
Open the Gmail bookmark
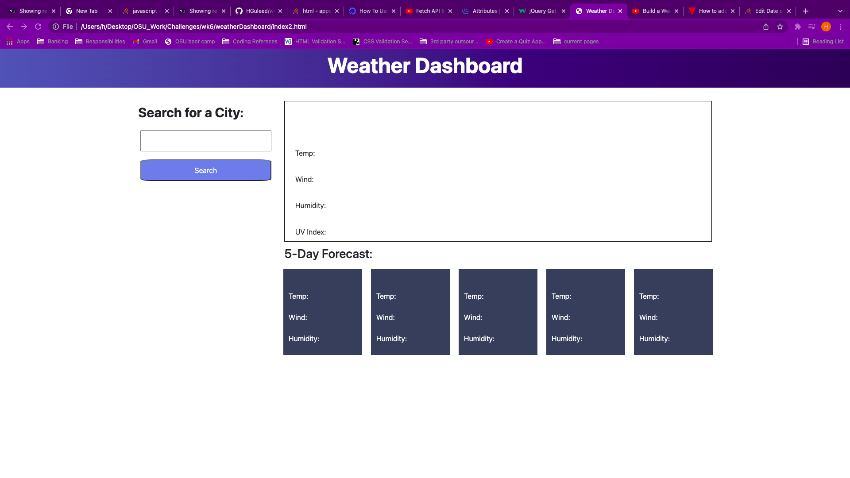[145, 41]
